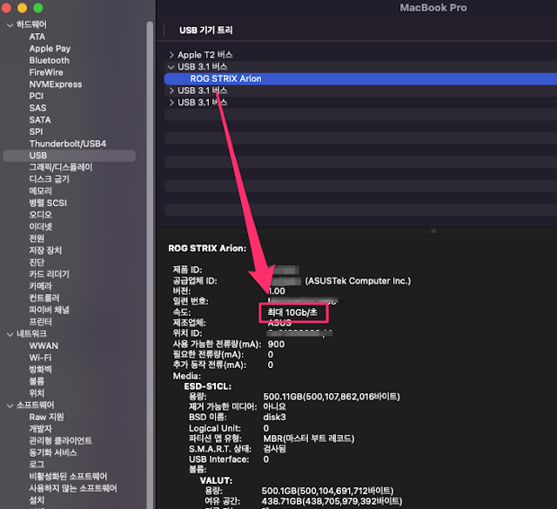The height and width of the screenshot is (509, 557).
Task: Select Thunderbolt/USB4 in sidebar
Action: [68, 144]
